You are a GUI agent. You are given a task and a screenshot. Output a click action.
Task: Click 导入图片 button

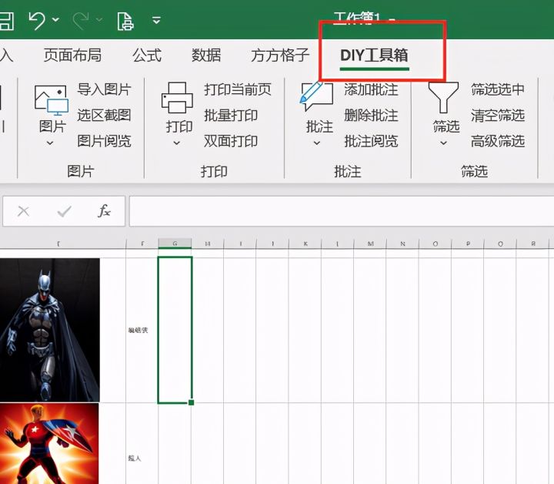point(104,89)
